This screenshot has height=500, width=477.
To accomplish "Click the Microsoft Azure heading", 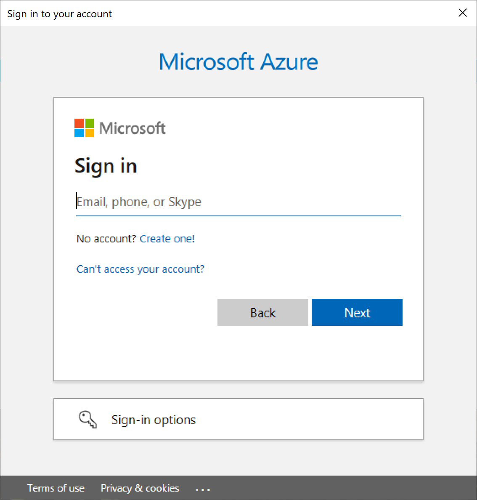I will [238, 61].
